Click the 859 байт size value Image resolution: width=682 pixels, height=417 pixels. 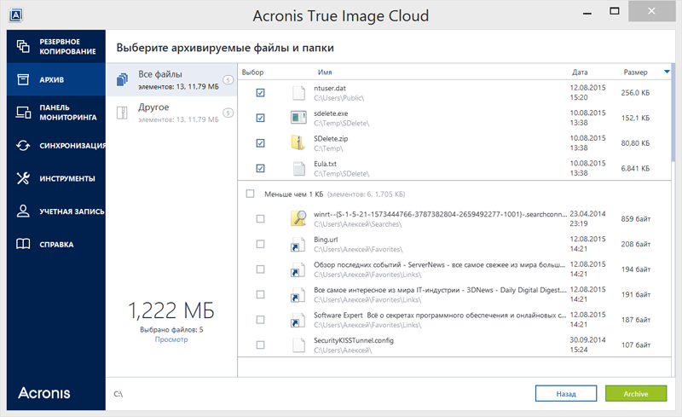[x=635, y=219]
